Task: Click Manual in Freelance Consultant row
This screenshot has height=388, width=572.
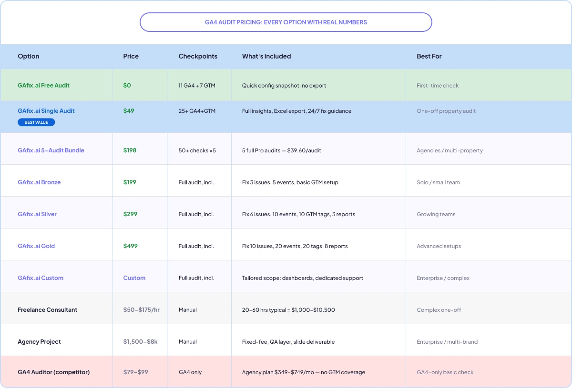Action: point(188,310)
